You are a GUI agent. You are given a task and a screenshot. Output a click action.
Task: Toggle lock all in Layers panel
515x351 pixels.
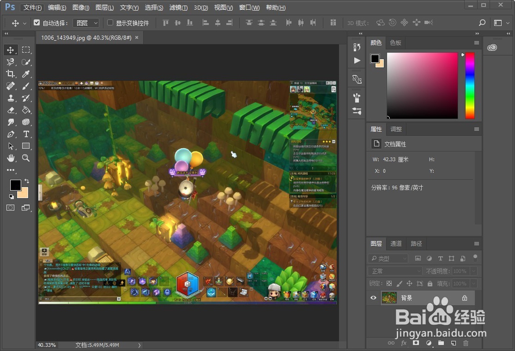430,284
